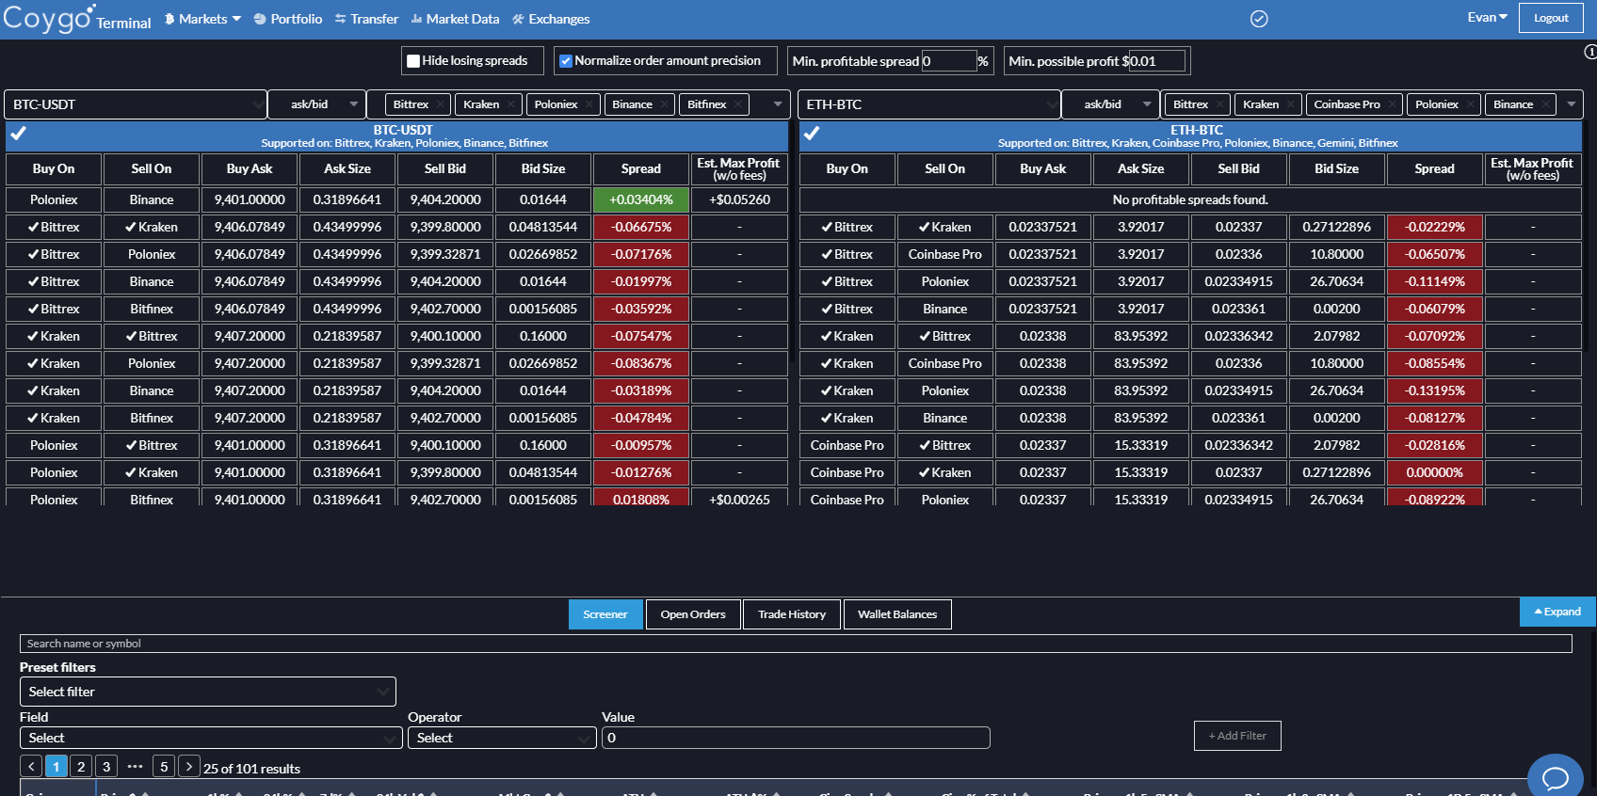Click the '25 of 101 results' text
1597x796 pixels.
[x=252, y=769]
